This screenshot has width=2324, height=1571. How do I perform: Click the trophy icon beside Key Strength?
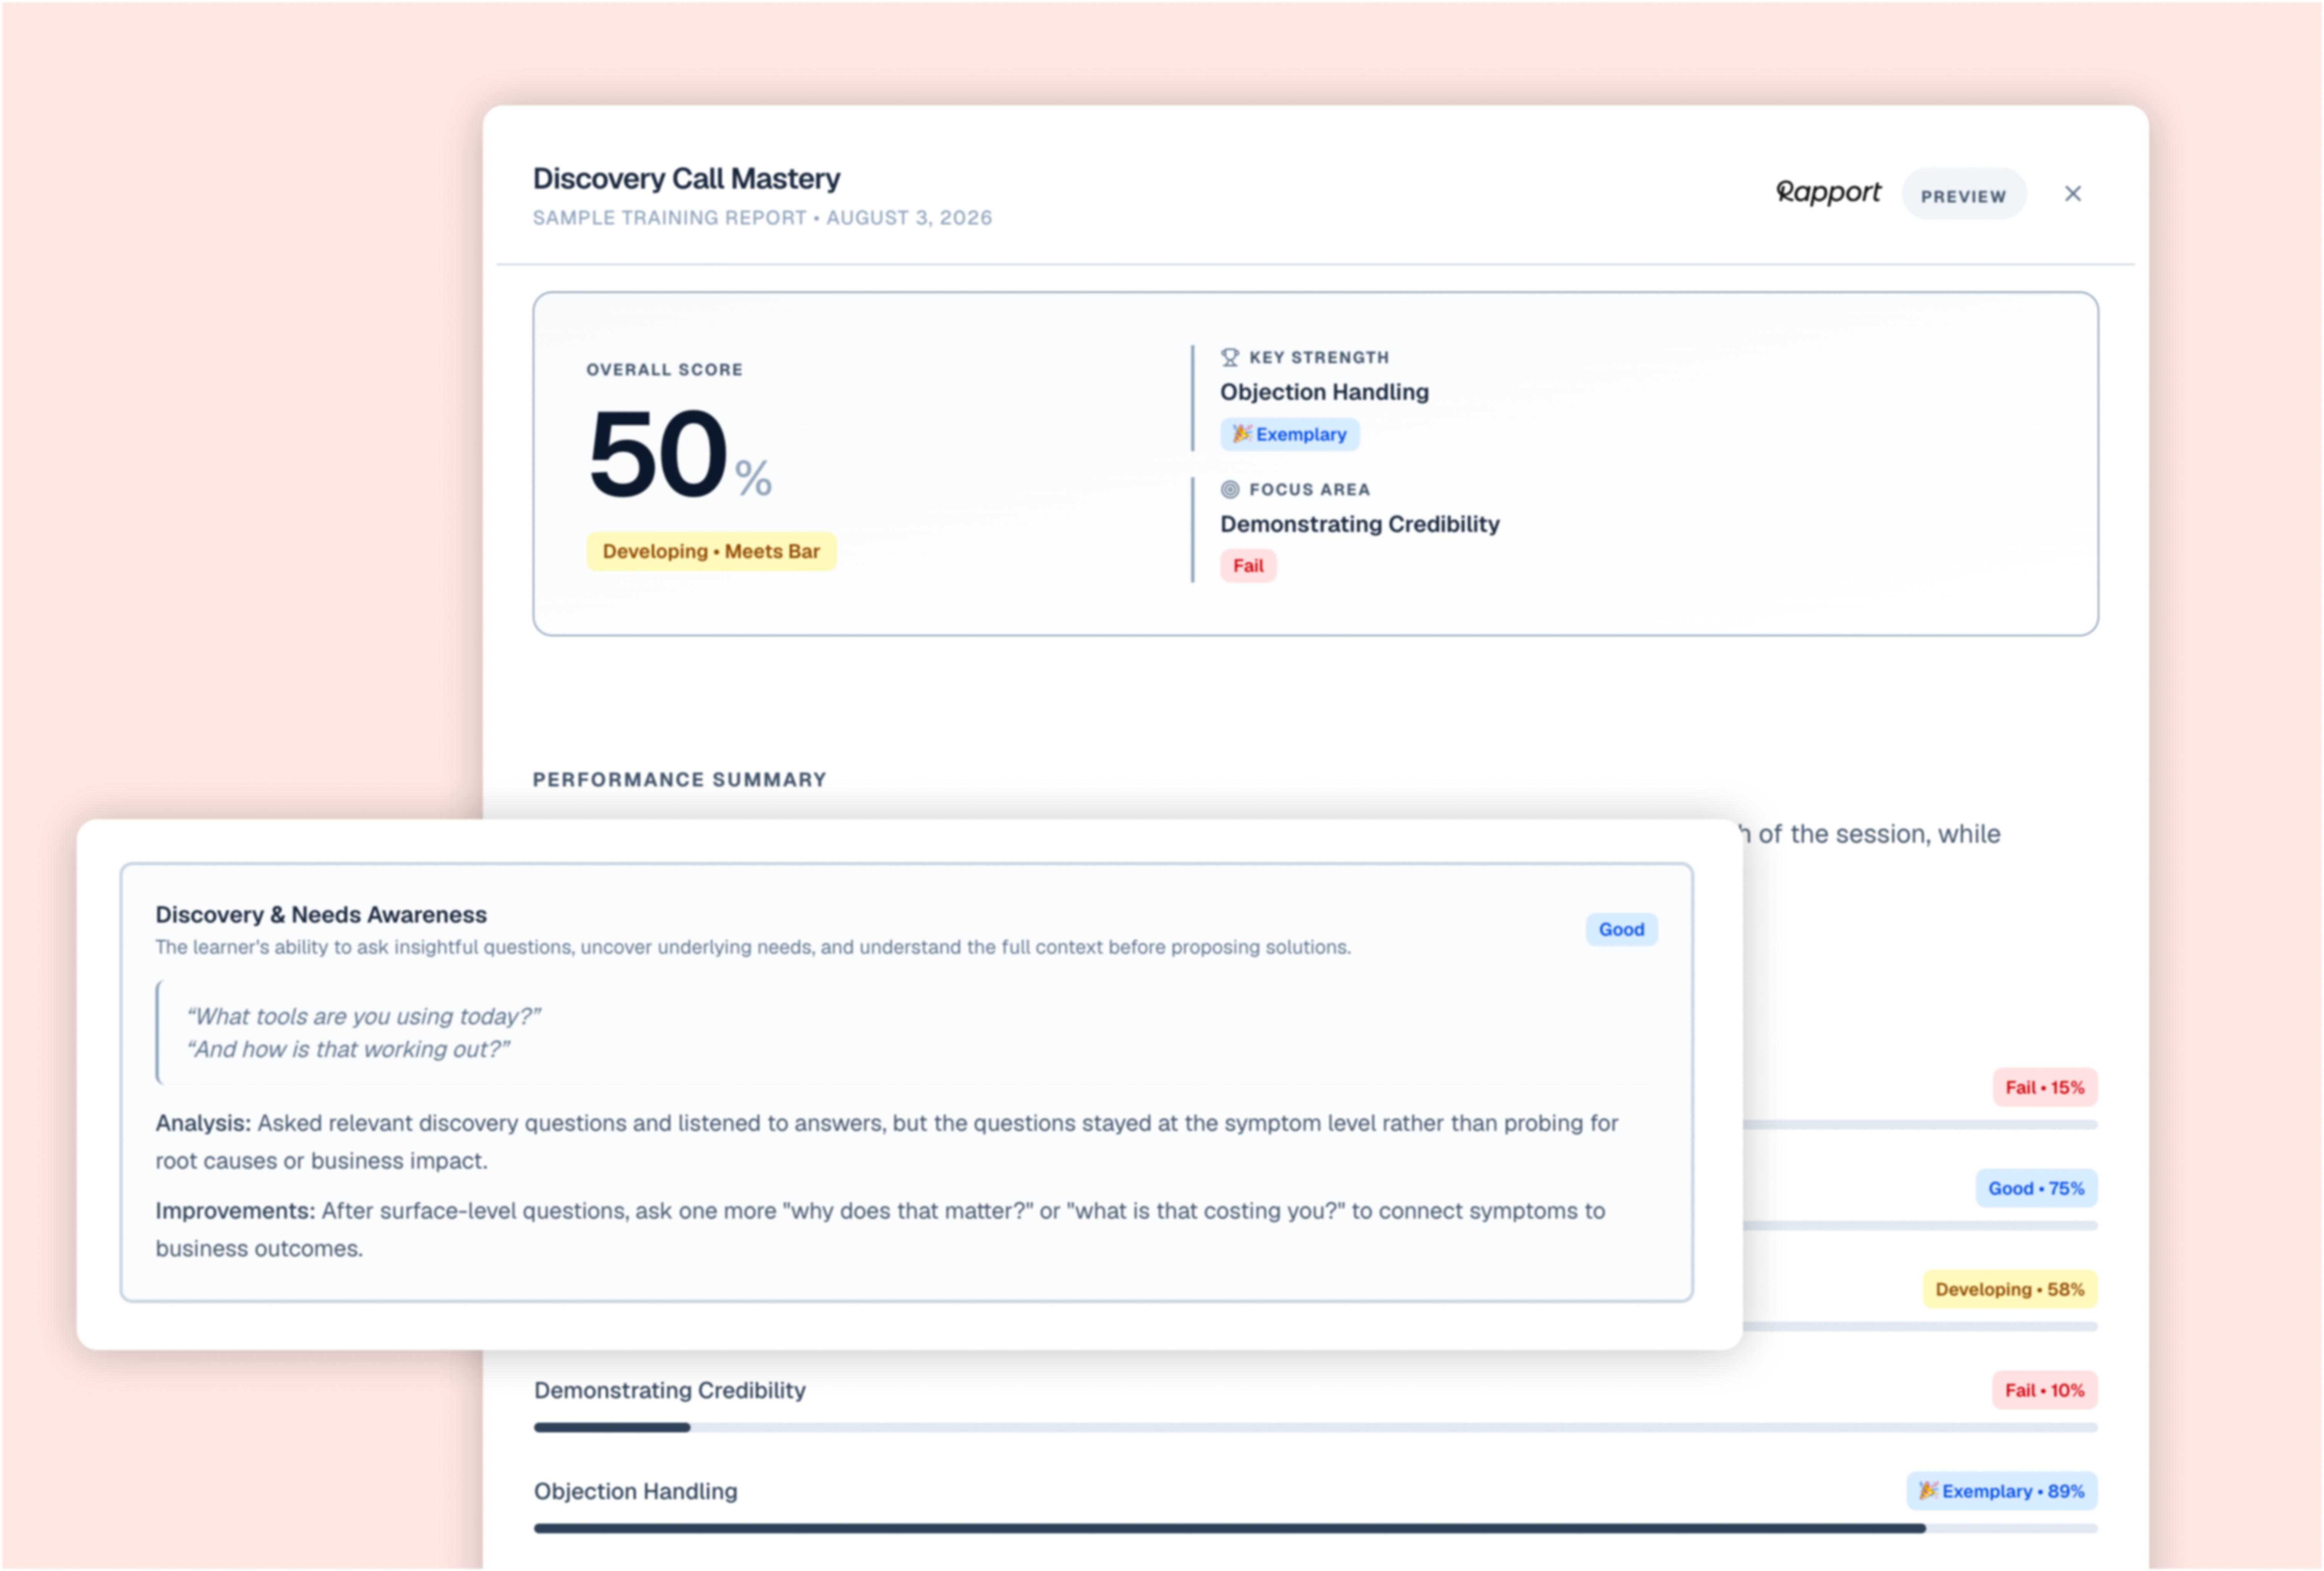pos(1230,357)
